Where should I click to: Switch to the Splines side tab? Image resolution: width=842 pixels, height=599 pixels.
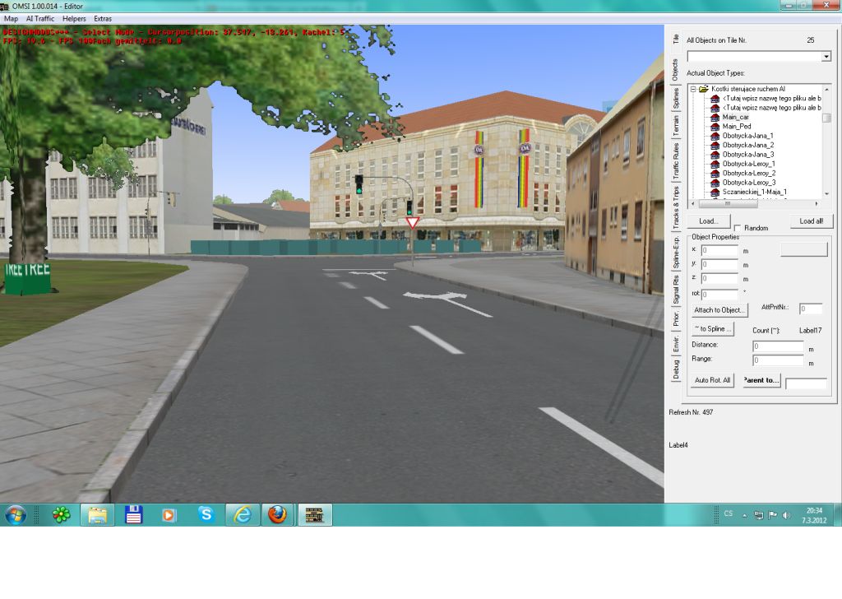(676, 98)
